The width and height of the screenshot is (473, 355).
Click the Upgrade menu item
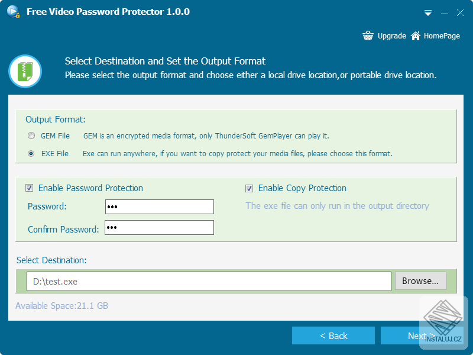(391, 35)
